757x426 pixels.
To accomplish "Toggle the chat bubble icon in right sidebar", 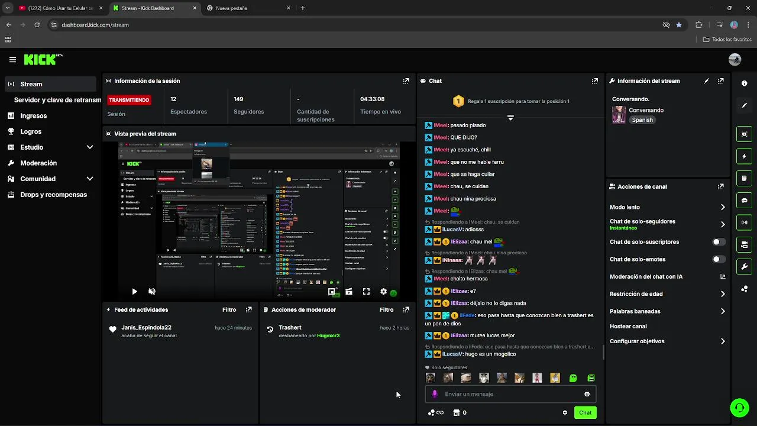I will (x=744, y=201).
